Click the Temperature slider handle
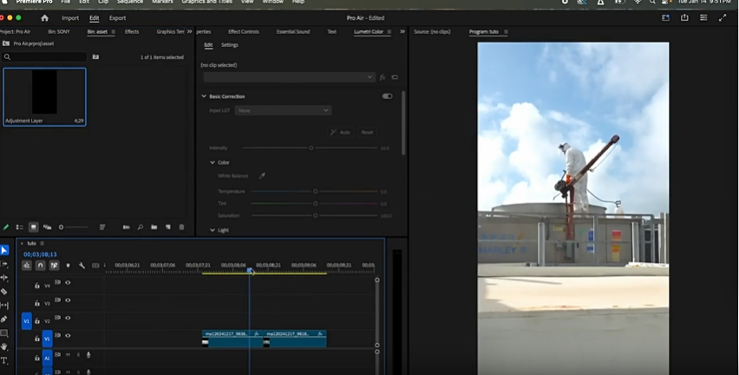 point(315,191)
